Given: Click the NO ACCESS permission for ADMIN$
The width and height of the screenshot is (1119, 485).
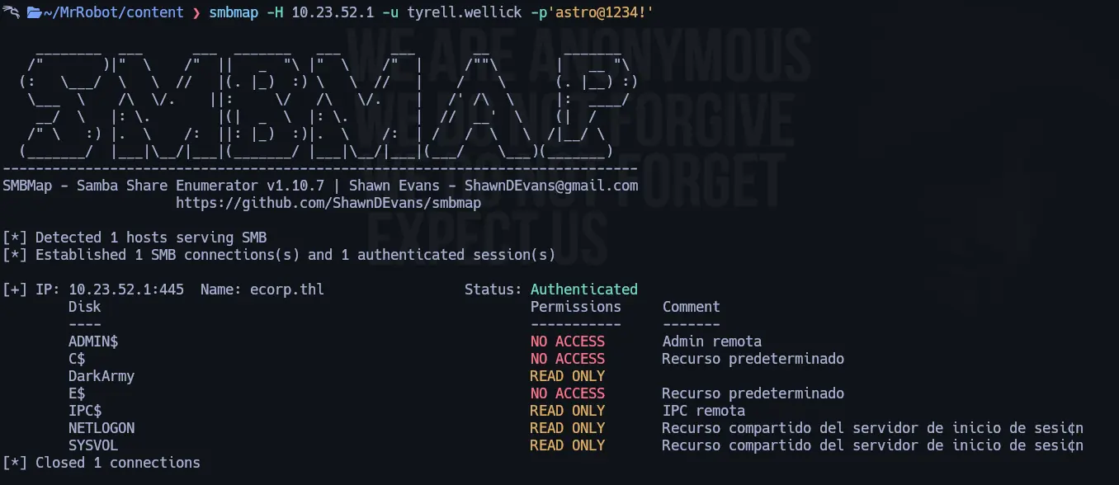Looking at the screenshot, I should (567, 341).
